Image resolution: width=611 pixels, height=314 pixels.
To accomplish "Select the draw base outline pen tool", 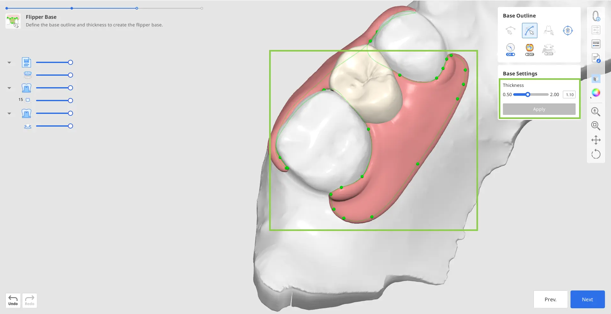I will [510, 31].
